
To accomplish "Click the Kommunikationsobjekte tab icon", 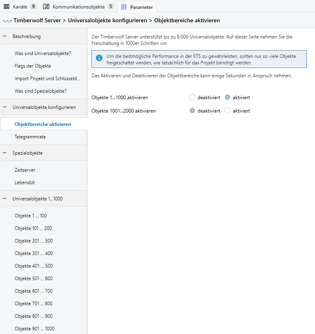I will [46, 6].
